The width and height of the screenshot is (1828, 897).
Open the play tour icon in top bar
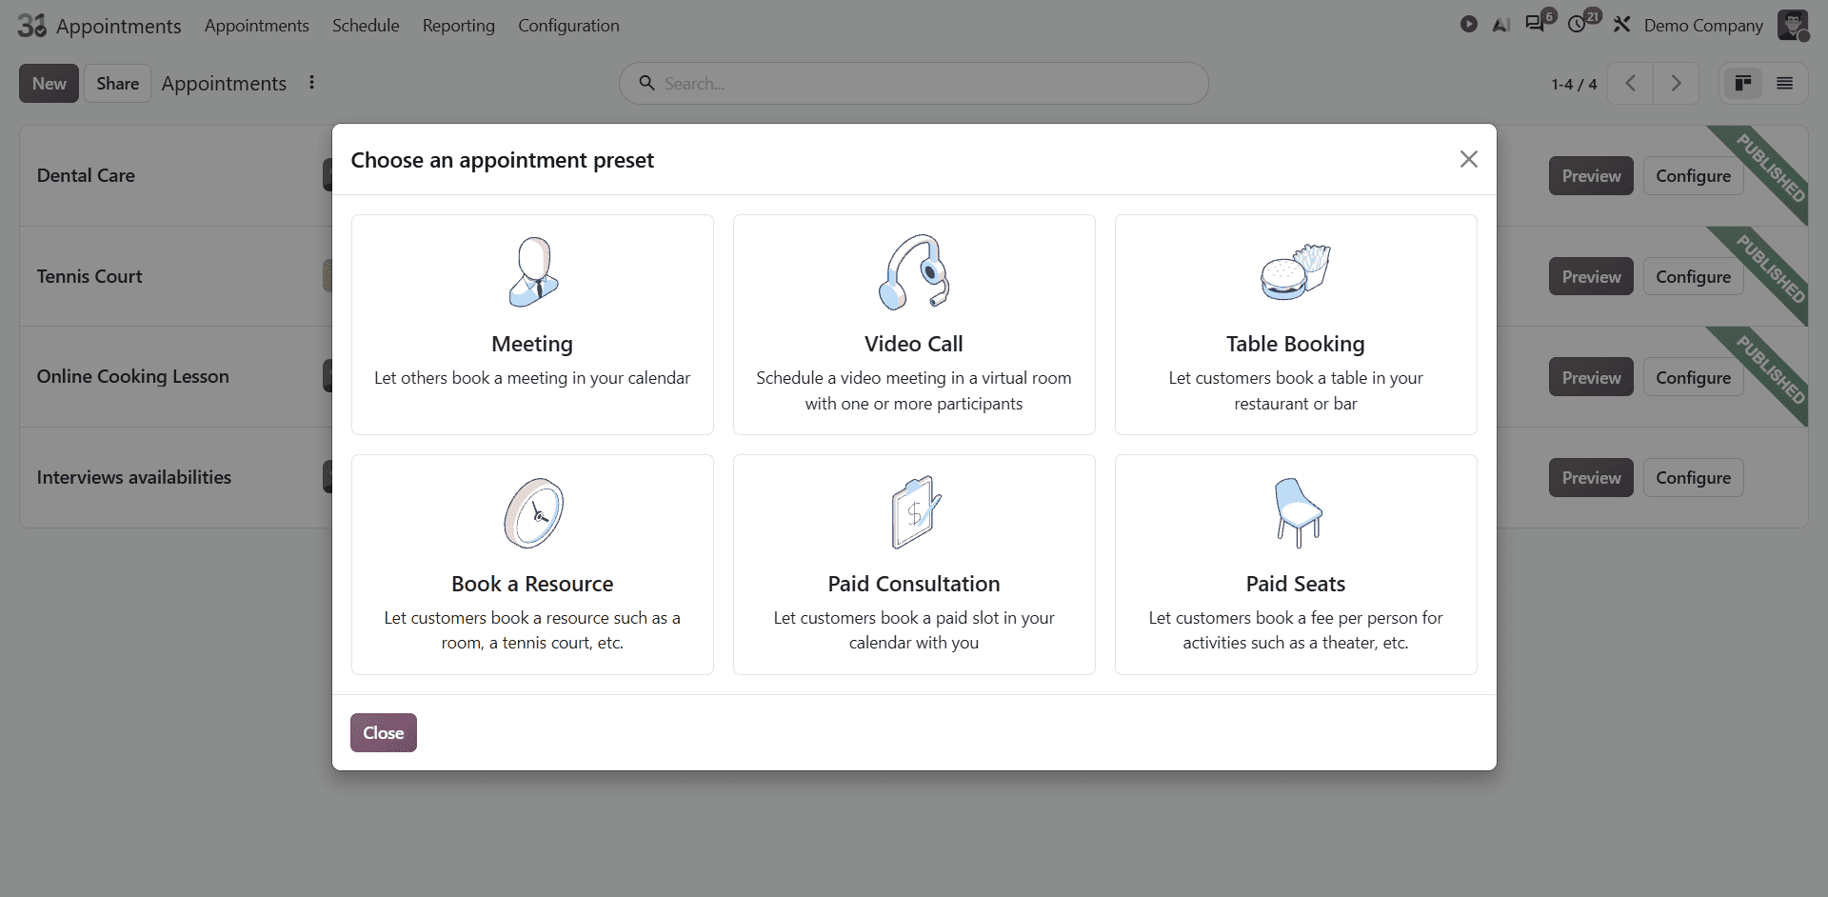click(1469, 25)
